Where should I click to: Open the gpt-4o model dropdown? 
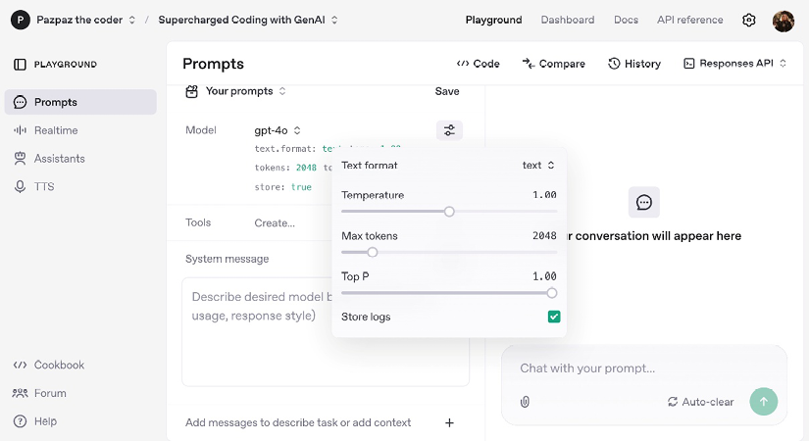click(x=278, y=130)
